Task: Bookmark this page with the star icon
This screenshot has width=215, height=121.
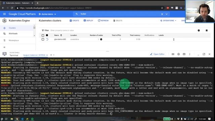Action: pyautogui.click(x=162, y=8)
